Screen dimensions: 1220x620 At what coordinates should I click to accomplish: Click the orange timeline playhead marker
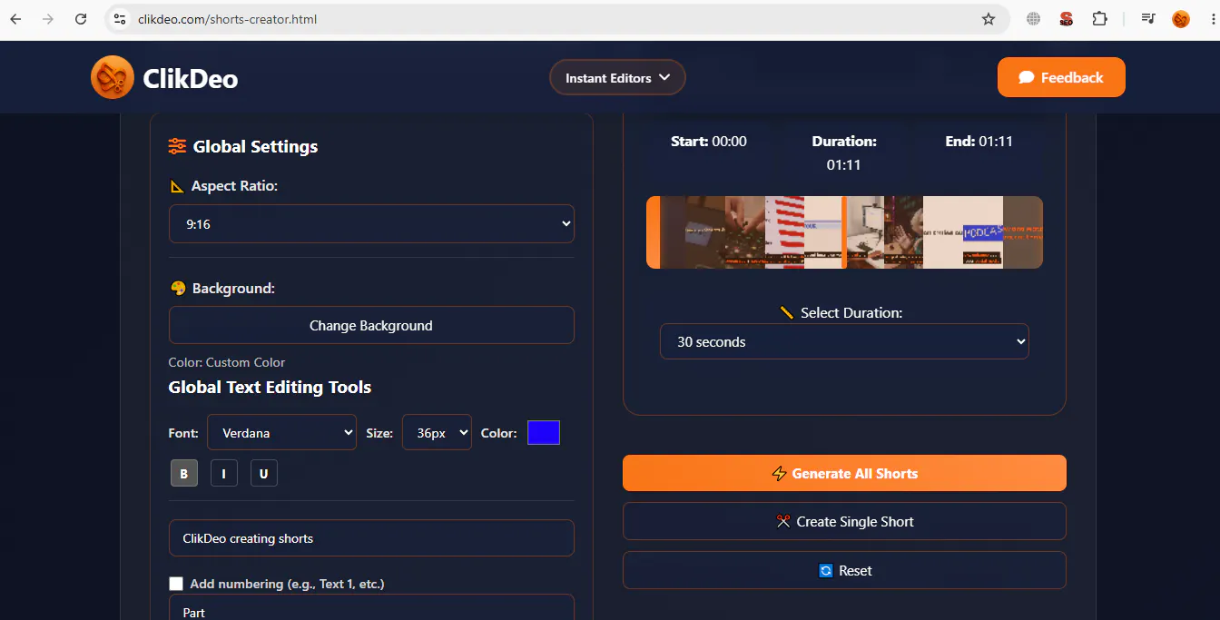844,232
